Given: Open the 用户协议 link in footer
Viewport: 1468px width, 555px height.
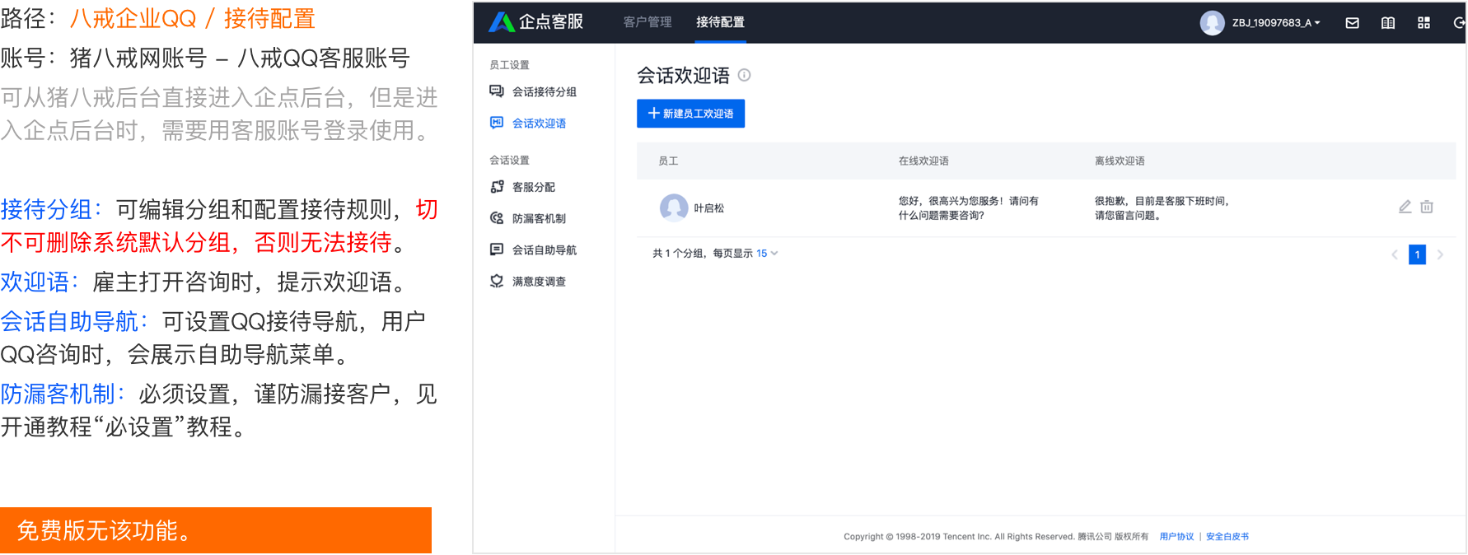Looking at the screenshot, I should [x=1176, y=537].
